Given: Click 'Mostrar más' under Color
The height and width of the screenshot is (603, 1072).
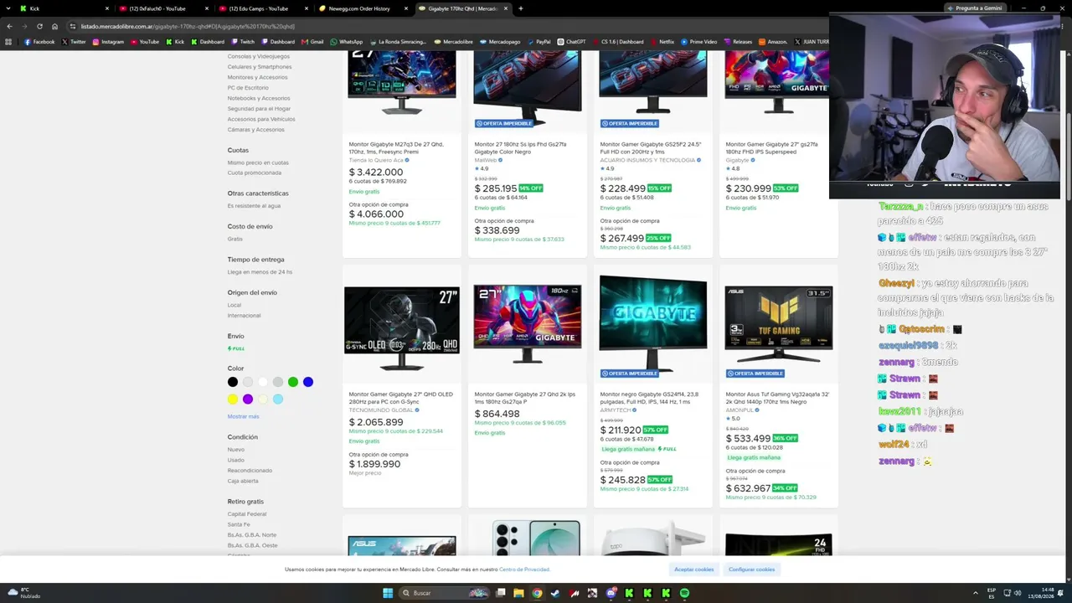Looking at the screenshot, I should pyautogui.click(x=243, y=416).
